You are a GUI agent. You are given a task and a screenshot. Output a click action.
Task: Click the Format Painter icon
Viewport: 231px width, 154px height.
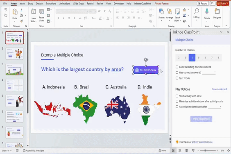point(22,21)
